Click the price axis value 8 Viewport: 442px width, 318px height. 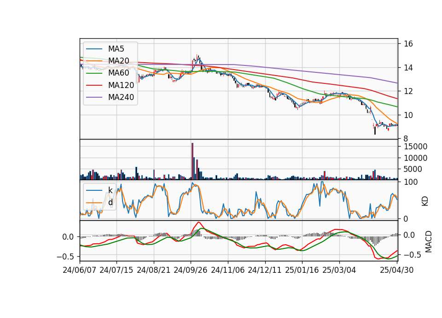click(x=406, y=139)
